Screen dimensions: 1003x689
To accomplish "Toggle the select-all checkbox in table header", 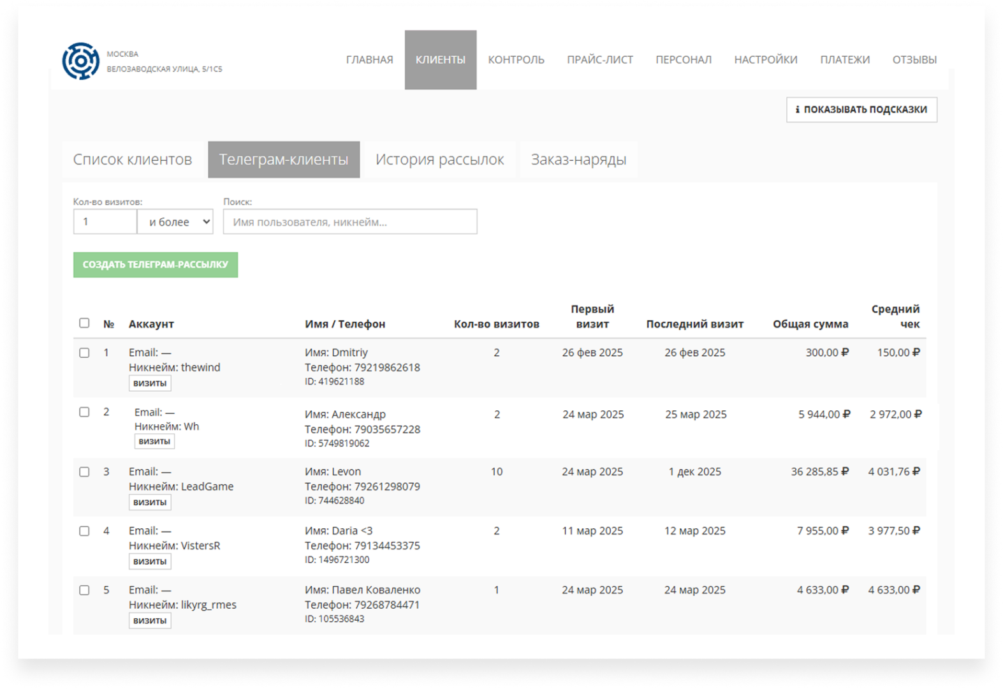I will (x=84, y=323).
